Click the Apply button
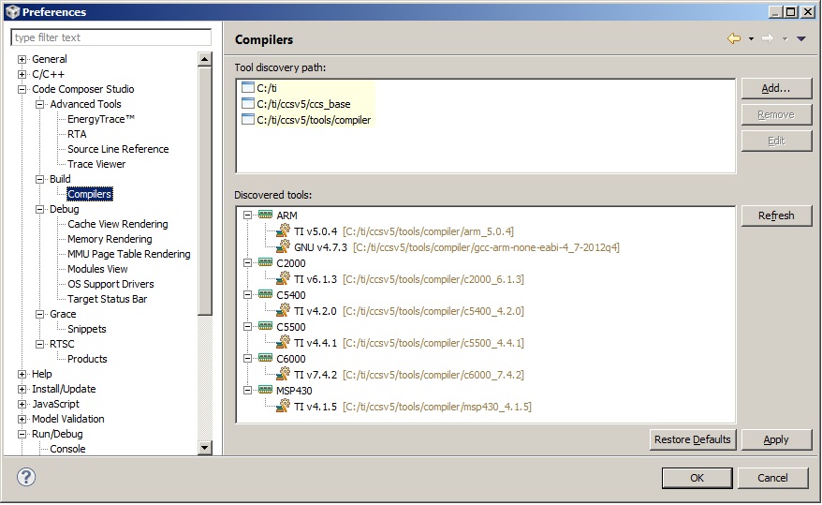The image size is (822, 505). tap(776, 439)
